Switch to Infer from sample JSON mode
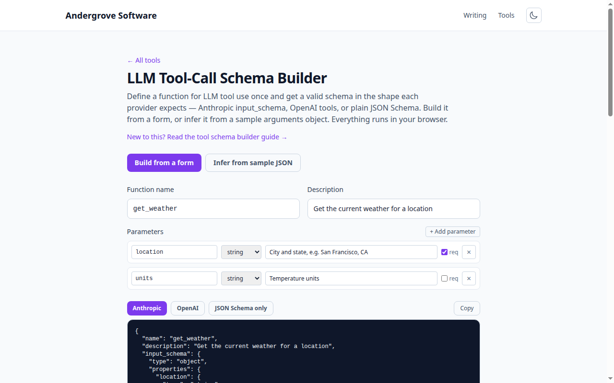The height and width of the screenshot is (383, 614). pos(253,163)
